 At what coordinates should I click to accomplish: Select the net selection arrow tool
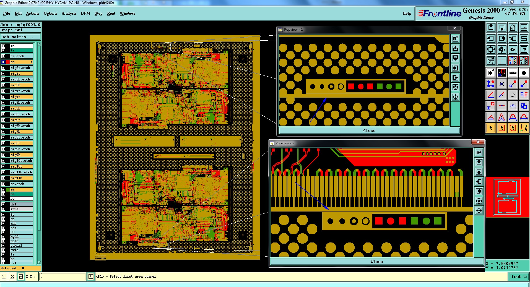tap(524, 128)
